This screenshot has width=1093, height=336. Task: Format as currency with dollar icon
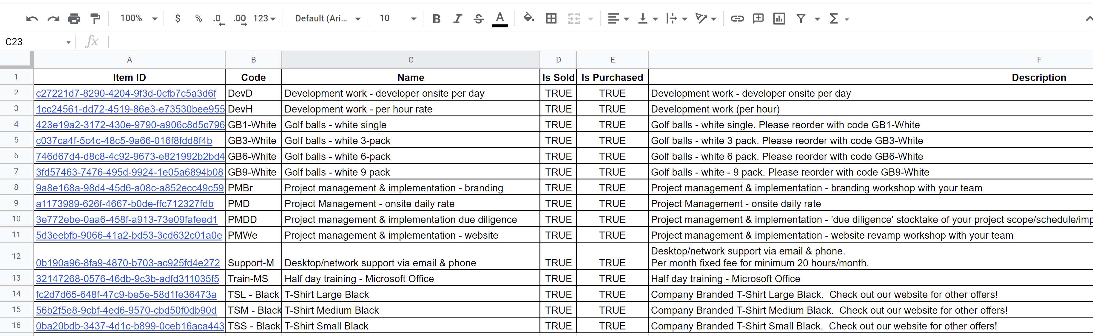(178, 18)
